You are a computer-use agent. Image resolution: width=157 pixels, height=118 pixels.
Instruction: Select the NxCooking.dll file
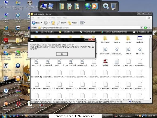coord(71,63)
